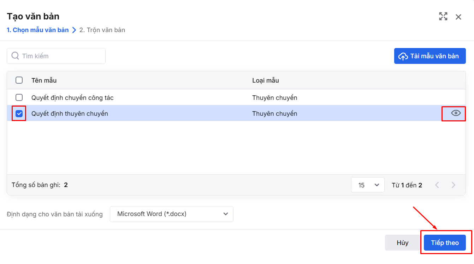Check the Quyết định chuyển công tác checkbox
This screenshot has height=264, width=474.
(x=19, y=97)
